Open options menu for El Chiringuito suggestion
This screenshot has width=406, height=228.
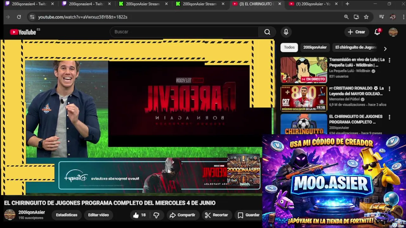(390, 117)
